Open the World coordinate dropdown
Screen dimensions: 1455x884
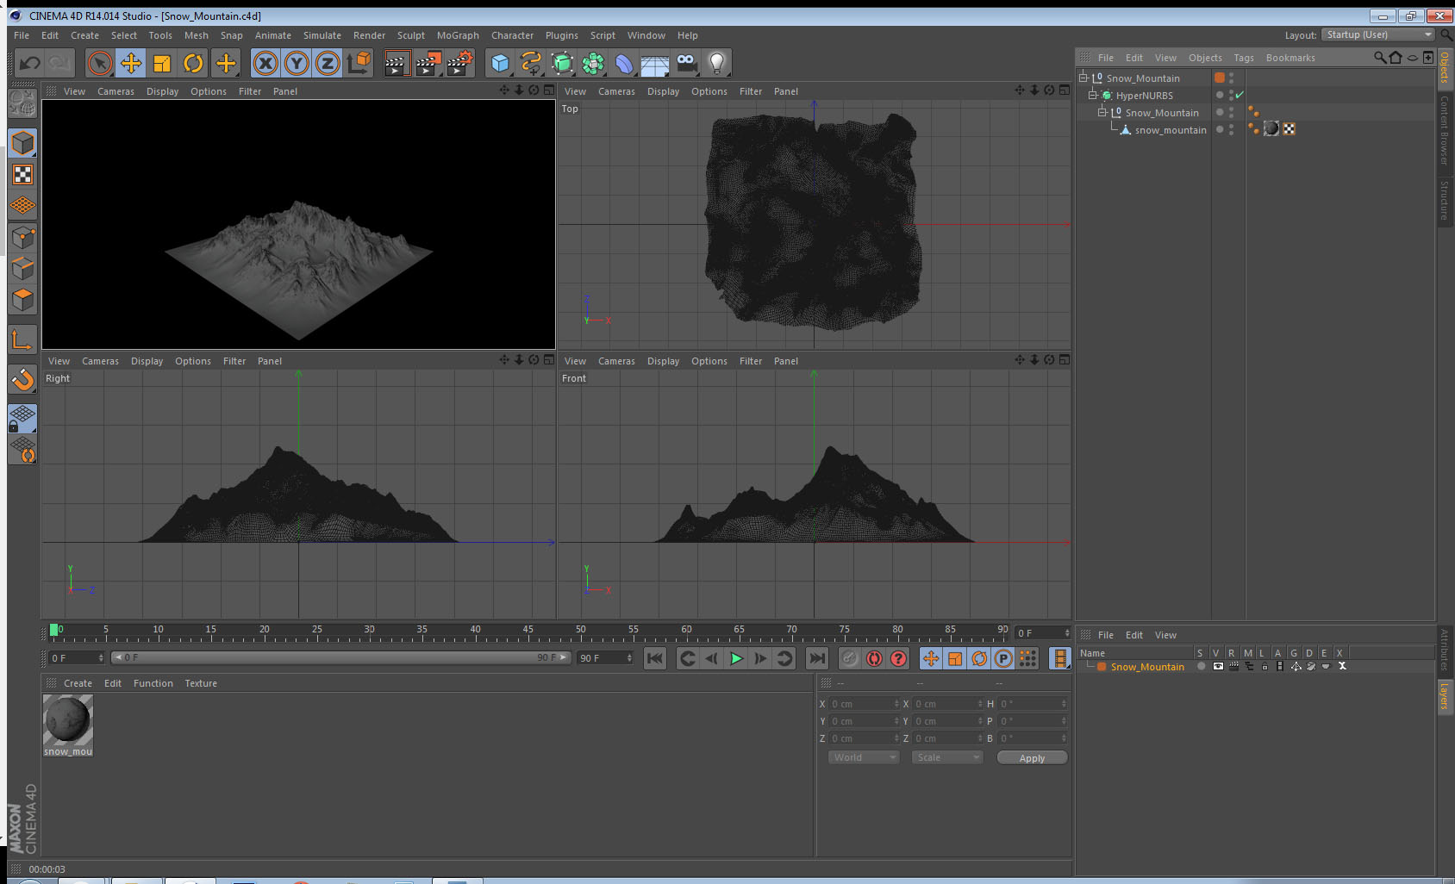(864, 757)
